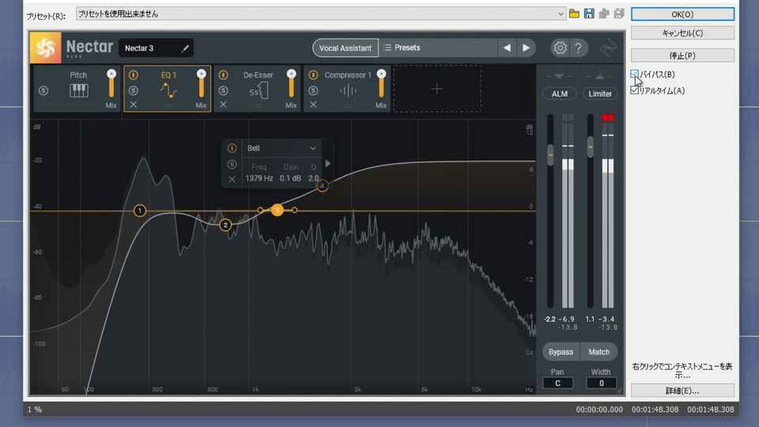Solo the De-Esser module
The width and height of the screenshot is (759, 427).
[x=223, y=90]
